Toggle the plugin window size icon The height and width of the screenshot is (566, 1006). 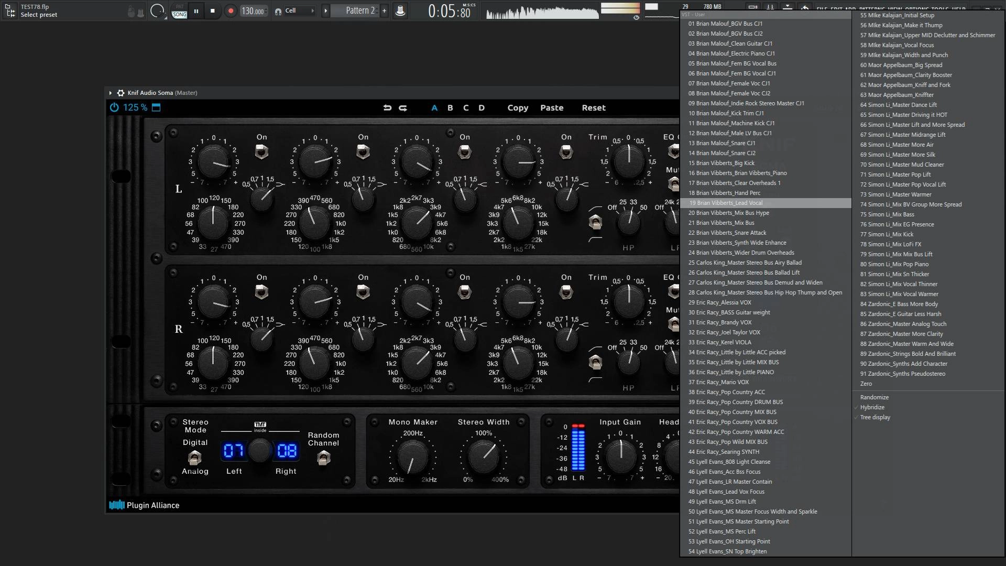pyautogui.click(x=156, y=107)
